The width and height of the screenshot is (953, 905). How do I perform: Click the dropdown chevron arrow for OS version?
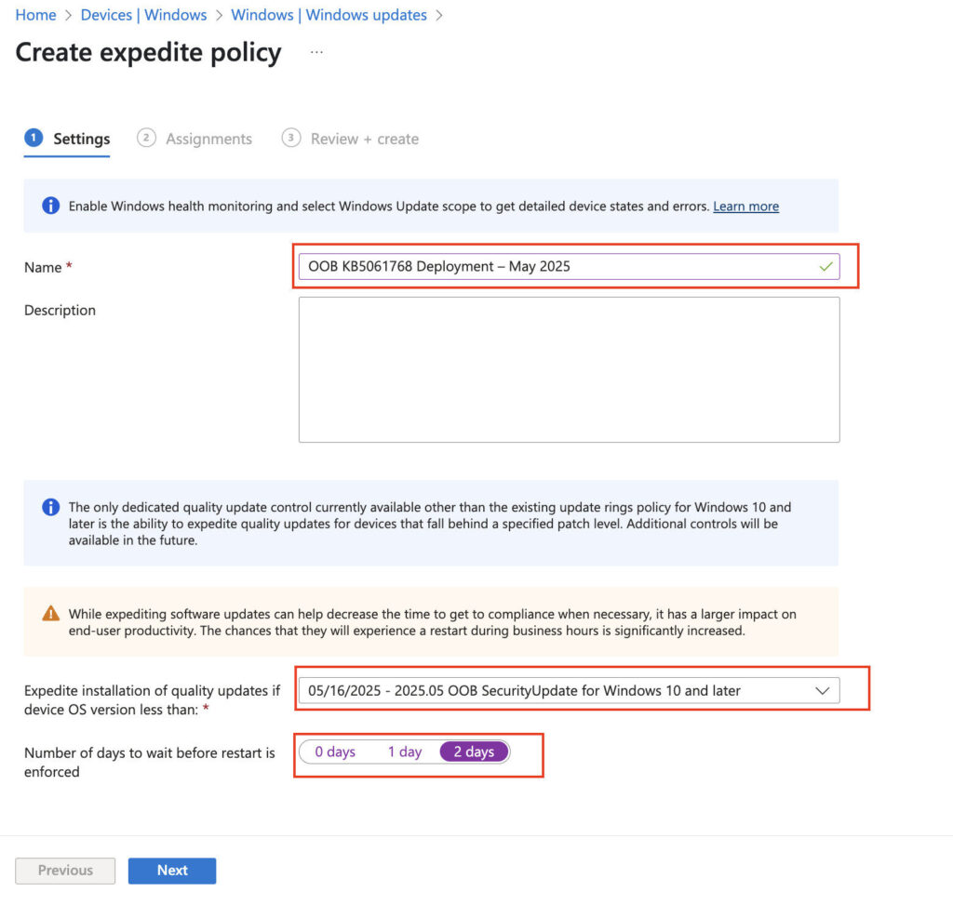823,691
